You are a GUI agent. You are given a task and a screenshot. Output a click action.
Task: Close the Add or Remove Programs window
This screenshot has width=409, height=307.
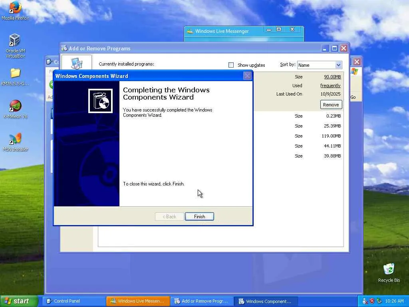click(x=344, y=48)
